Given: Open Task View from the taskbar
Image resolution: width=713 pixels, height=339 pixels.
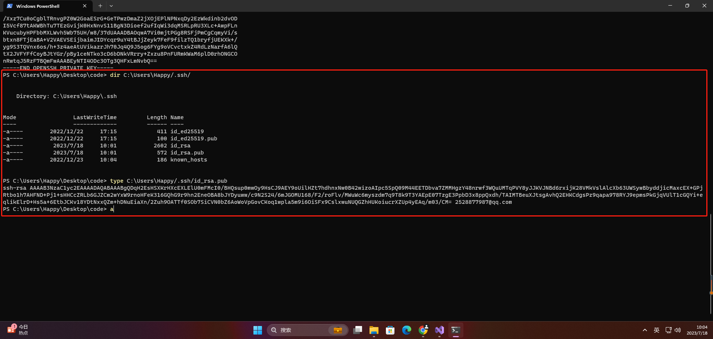Looking at the screenshot, I should [x=358, y=330].
